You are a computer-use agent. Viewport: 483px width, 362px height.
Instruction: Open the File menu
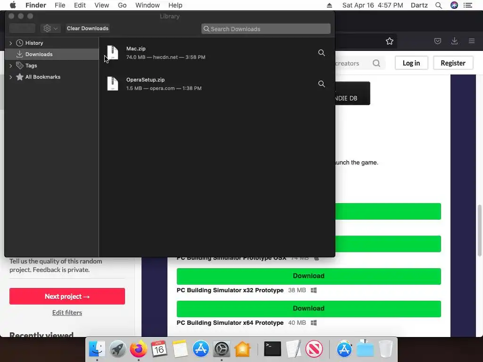click(60, 5)
